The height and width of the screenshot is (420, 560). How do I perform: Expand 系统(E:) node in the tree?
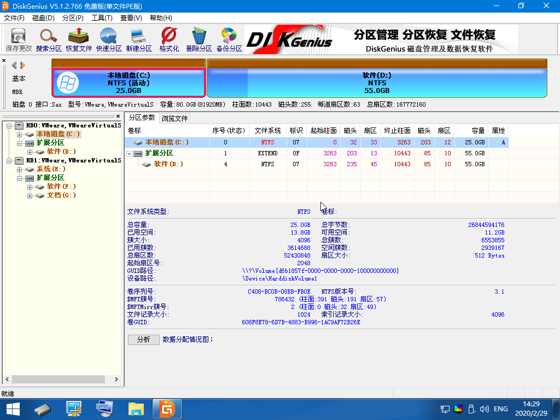[x=19, y=170]
